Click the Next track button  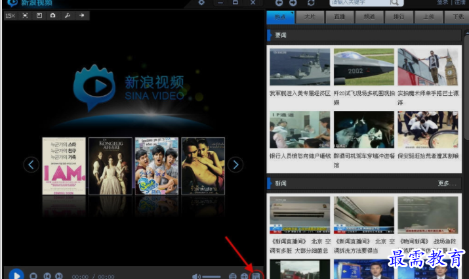click(59, 276)
